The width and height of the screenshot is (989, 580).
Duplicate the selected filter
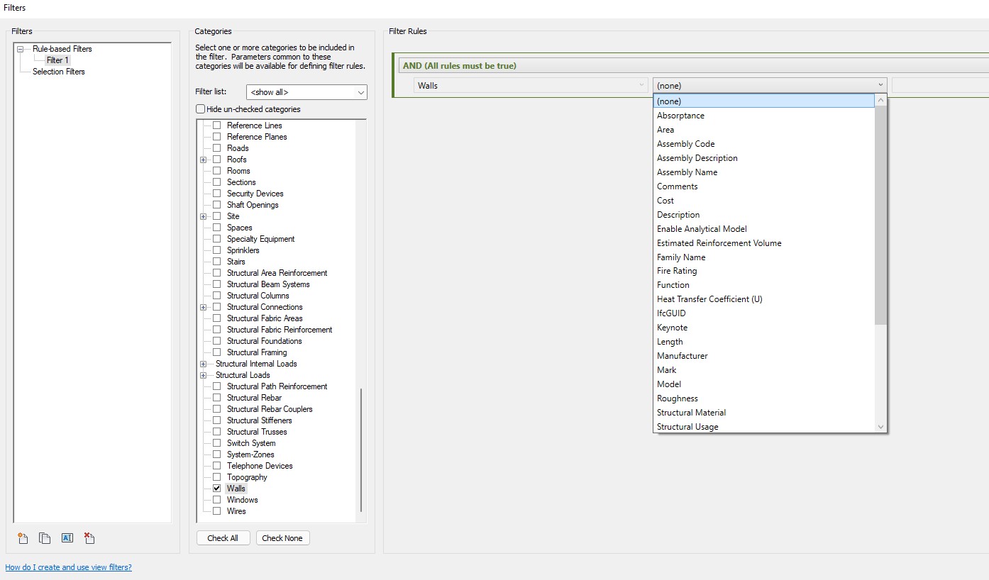(44, 538)
